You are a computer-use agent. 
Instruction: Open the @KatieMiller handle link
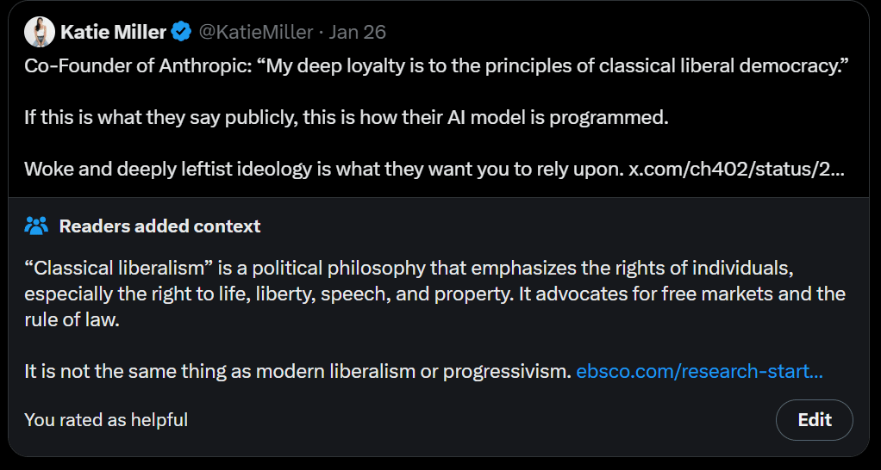(x=256, y=32)
